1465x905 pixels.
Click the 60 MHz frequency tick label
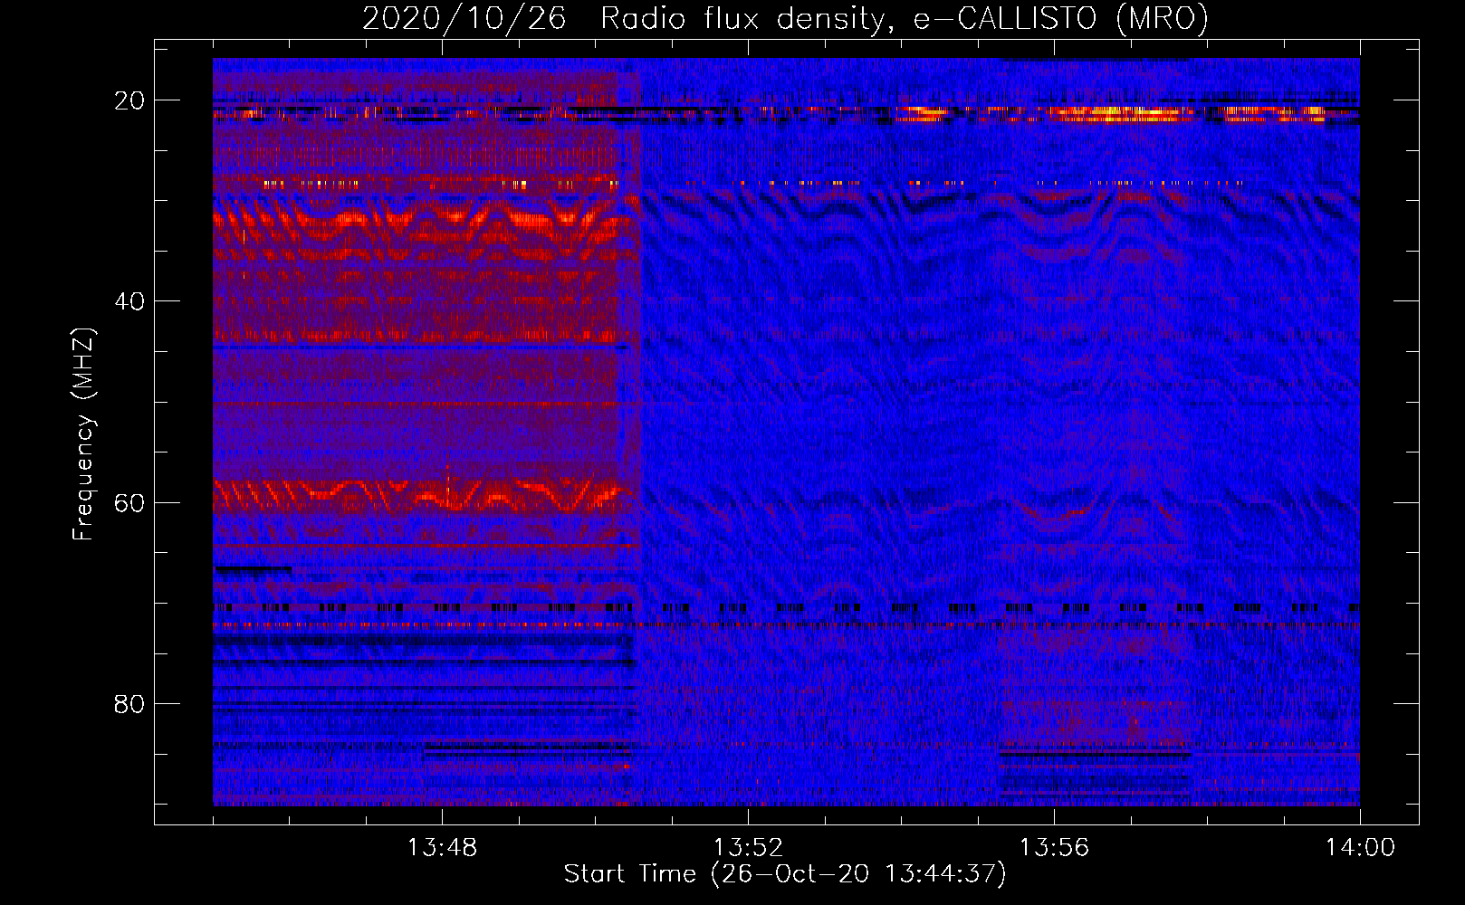coord(129,503)
